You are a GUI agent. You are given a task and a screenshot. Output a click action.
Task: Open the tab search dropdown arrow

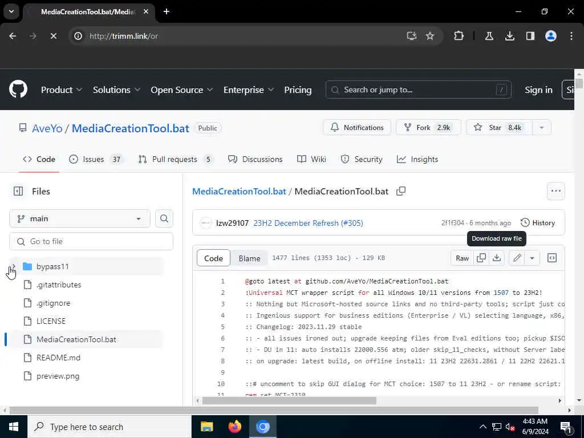point(11,11)
